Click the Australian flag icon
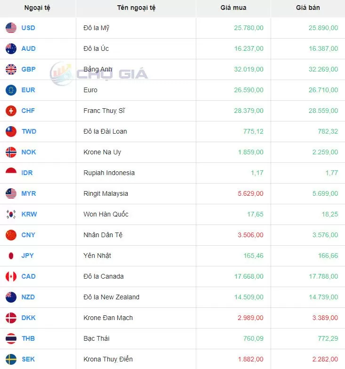The image size is (345, 369). click(11, 48)
